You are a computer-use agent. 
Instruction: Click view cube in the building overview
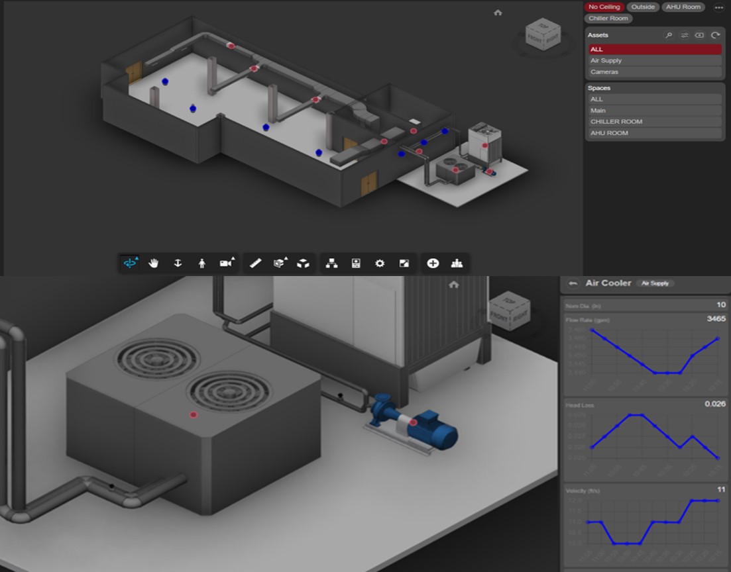click(543, 34)
